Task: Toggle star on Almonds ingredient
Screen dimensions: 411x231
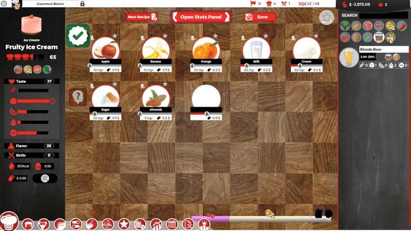Action: click(x=165, y=84)
